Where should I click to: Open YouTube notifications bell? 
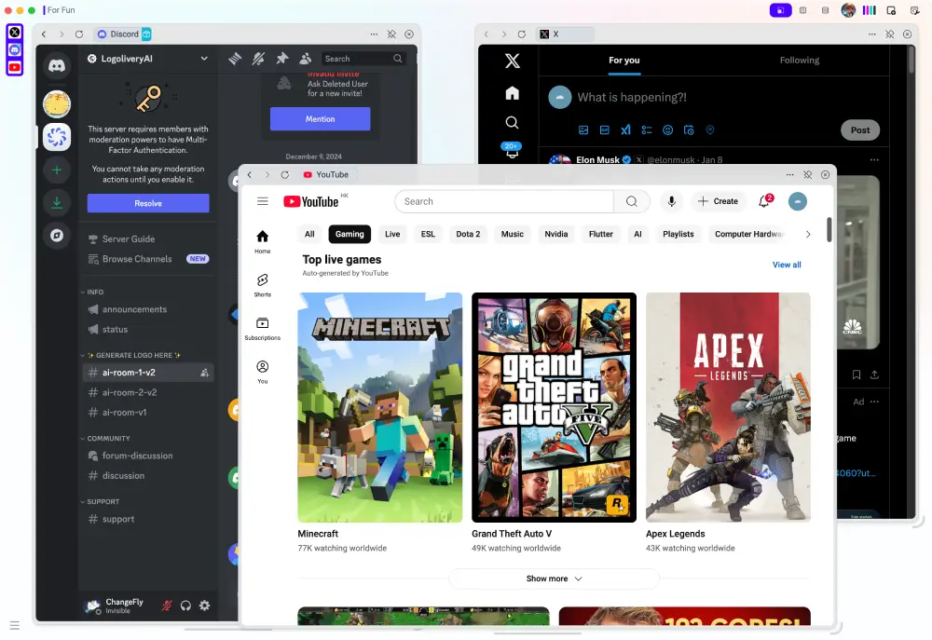764,201
